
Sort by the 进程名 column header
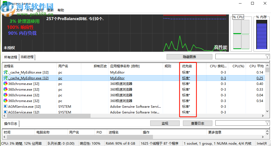29,66
